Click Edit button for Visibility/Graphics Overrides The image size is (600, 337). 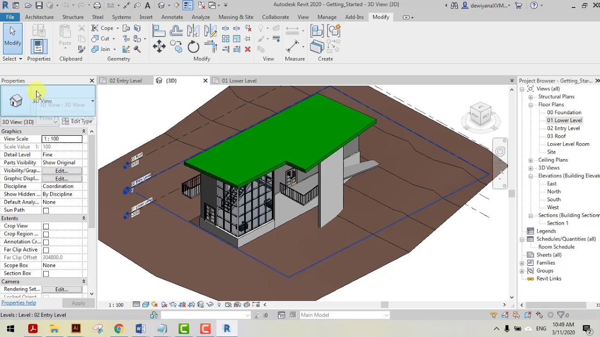coord(61,171)
